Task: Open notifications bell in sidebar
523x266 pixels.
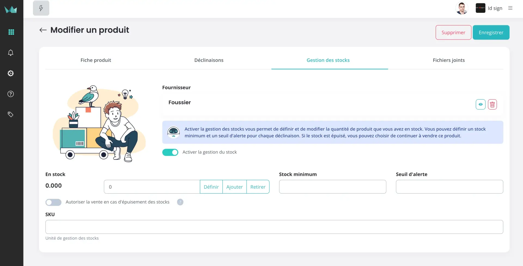Action: coord(11,53)
